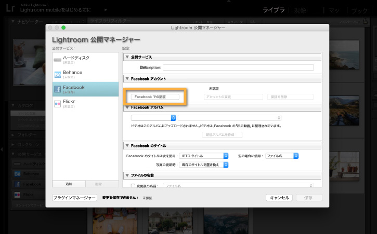The width and height of the screenshot is (377, 234).
Task: Open the file naming template dropdown
Action: tap(238, 186)
